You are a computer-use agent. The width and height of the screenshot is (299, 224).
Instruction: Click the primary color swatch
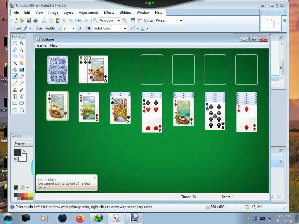click(x=18, y=153)
